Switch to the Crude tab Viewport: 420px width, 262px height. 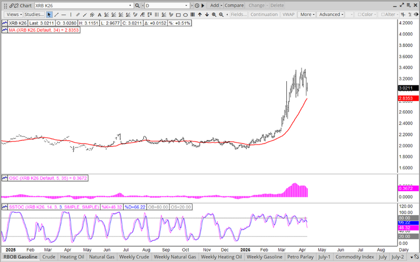49,257
